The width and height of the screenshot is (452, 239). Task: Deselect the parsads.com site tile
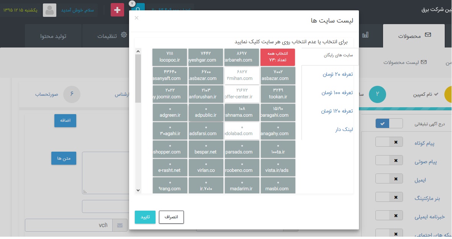coord(242,149)
